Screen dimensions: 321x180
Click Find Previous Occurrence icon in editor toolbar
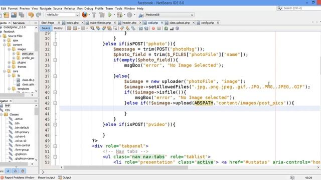coord(98,28)
